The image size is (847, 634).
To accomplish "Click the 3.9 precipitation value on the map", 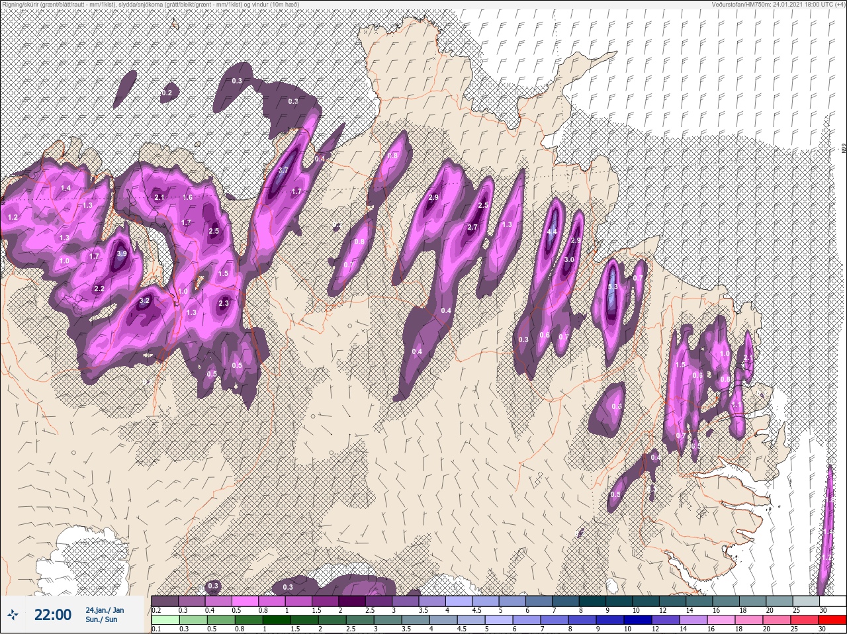I will [x=121, y=253].
